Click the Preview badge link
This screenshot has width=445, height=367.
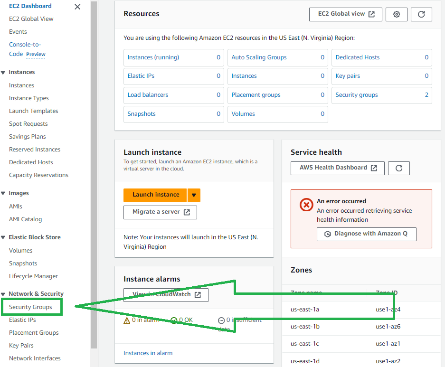[36, 54]
